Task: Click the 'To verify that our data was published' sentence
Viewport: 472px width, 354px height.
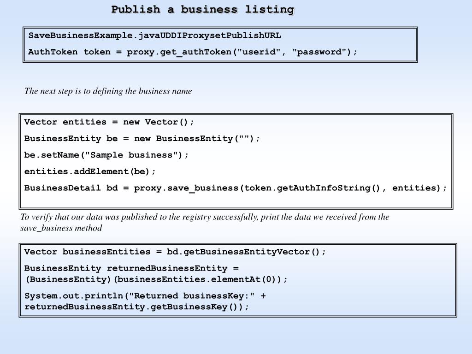Action: click(205, 217)
